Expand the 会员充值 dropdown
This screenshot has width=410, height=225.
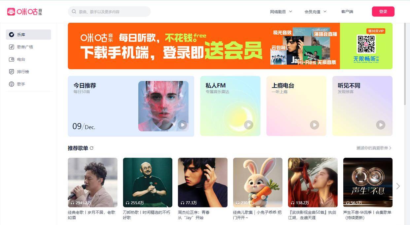pos(316,12)
